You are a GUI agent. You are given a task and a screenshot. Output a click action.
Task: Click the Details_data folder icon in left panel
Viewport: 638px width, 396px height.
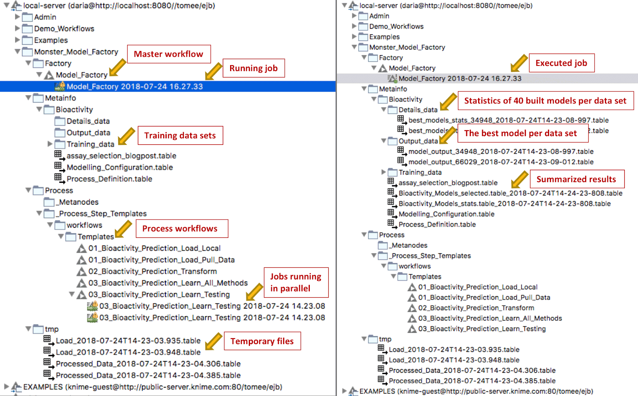point(60,121)
